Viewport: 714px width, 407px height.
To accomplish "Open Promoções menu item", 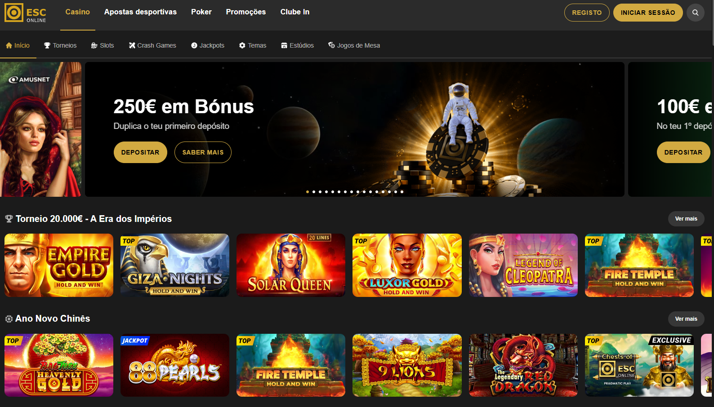I will point(246,12).
